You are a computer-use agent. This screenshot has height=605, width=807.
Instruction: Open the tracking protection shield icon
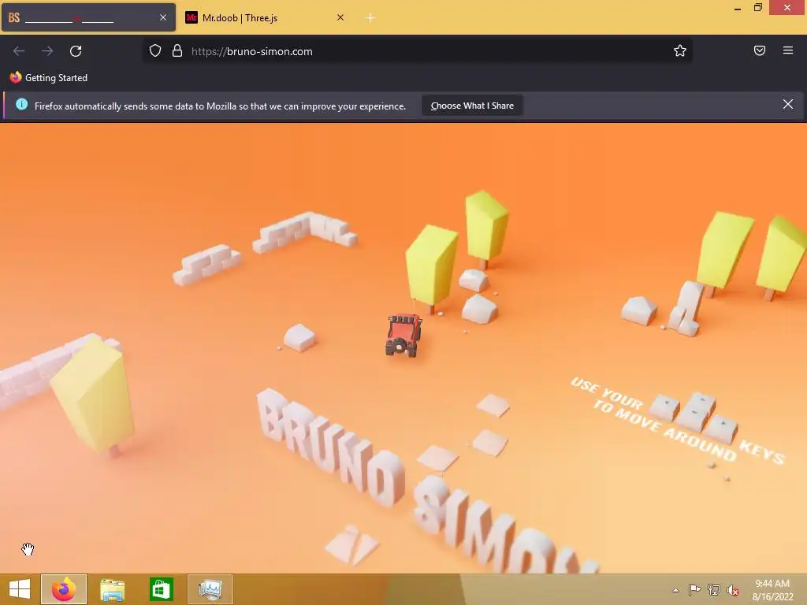tap(155, 51)
